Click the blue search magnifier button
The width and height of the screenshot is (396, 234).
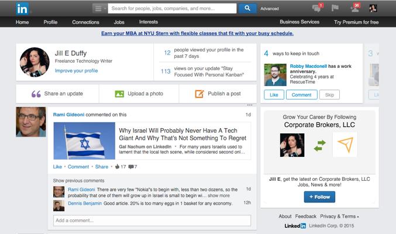tap(247, 8)
